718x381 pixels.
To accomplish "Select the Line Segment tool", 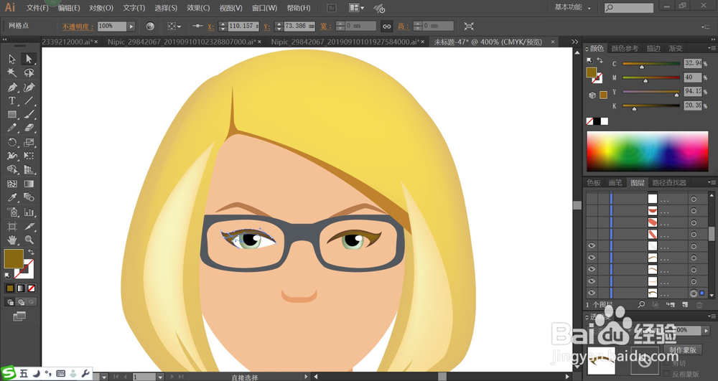I will [29, 100].
